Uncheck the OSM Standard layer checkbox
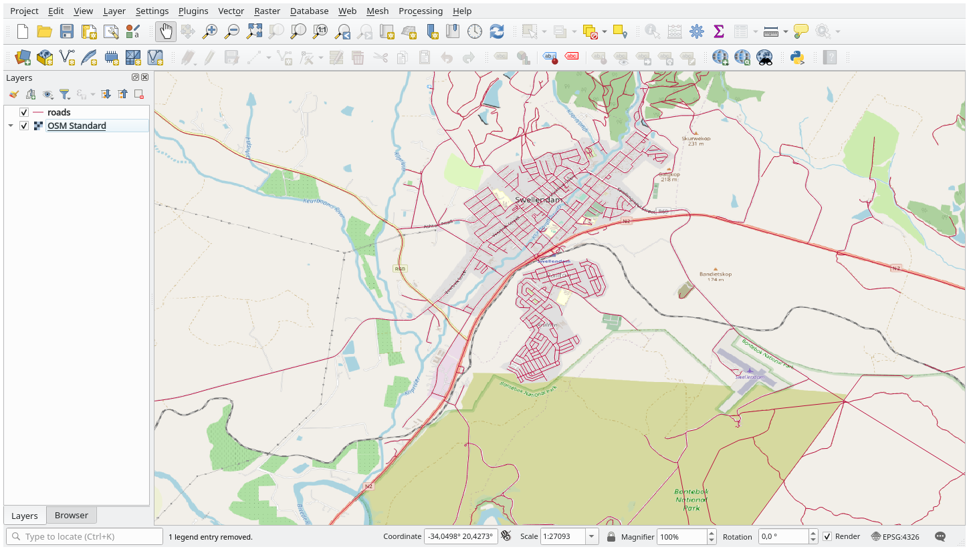Image resolution: width=969 pixels, height=553 pixels. 24,126
